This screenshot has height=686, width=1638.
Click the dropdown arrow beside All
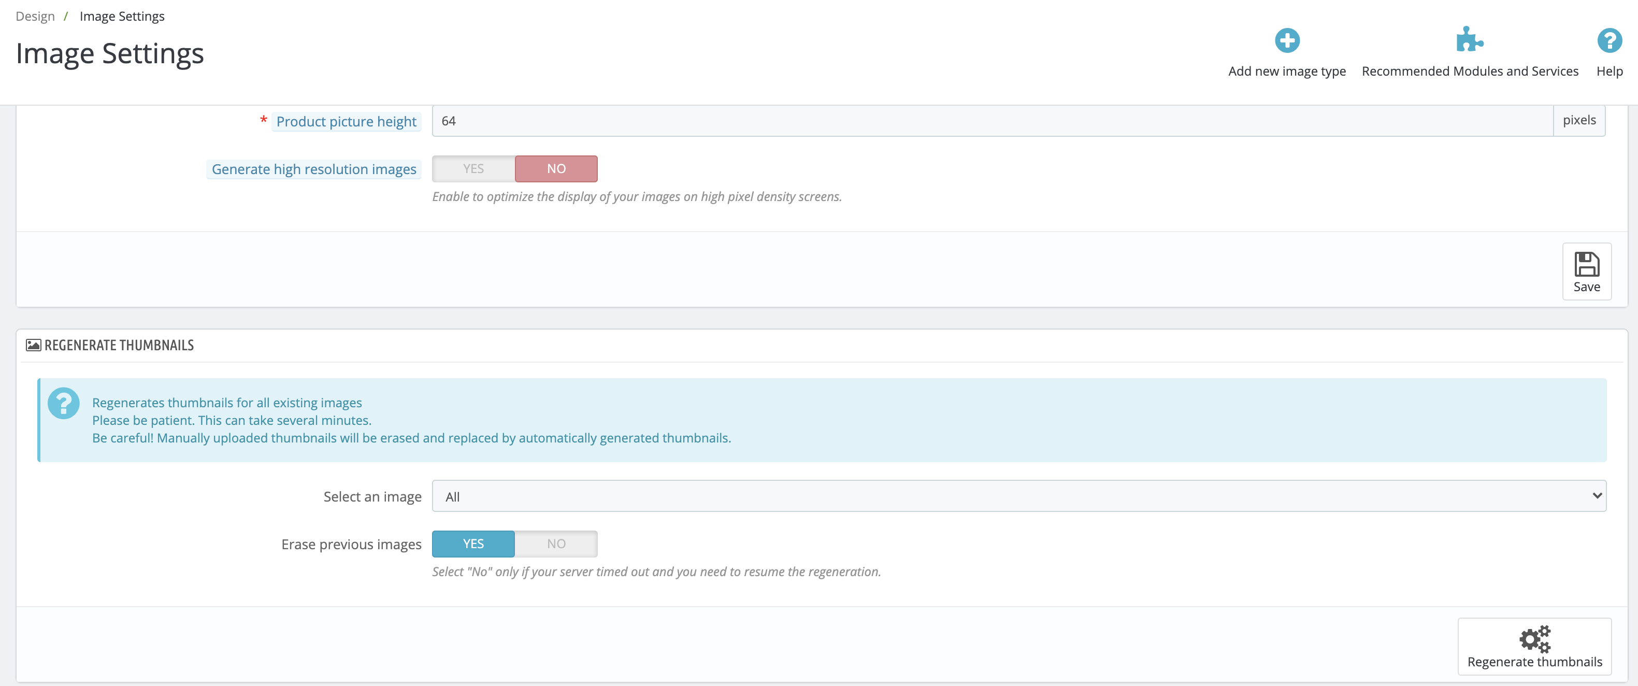point(1597,496)
